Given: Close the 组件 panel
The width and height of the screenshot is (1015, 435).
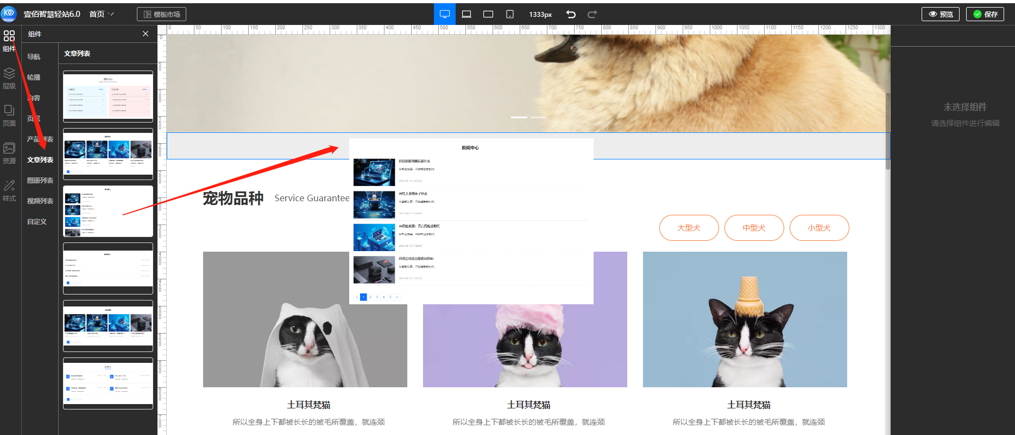Looking at the screenshot, I should [x=146, y=34].
